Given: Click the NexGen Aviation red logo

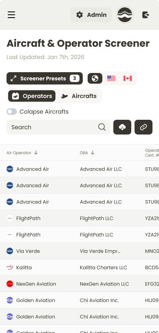Looking at the screenshot, I should click(10, 284).
